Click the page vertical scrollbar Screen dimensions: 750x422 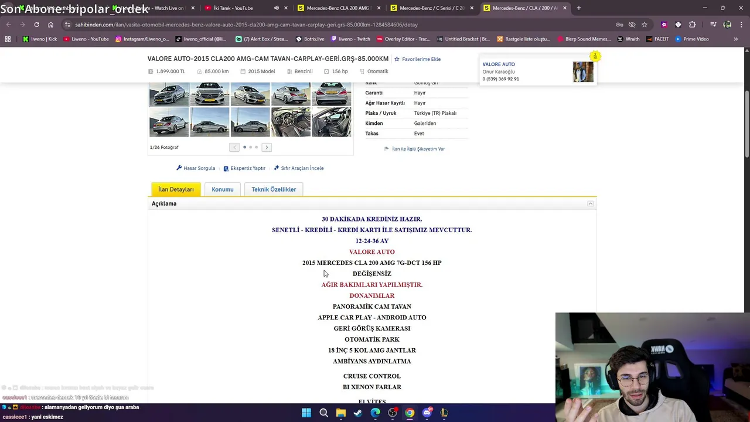(746, 124)
